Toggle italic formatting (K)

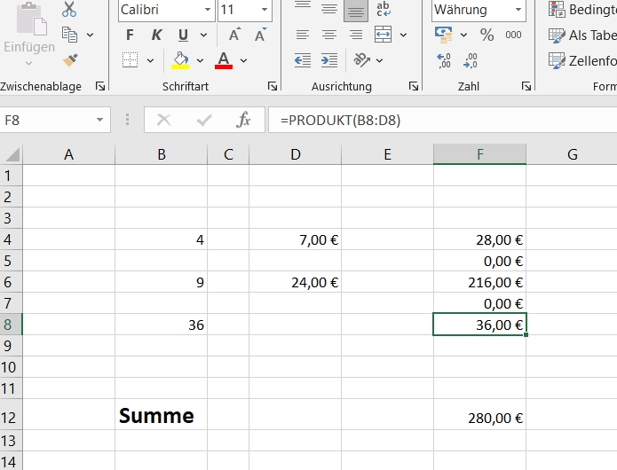coord(156,35)
